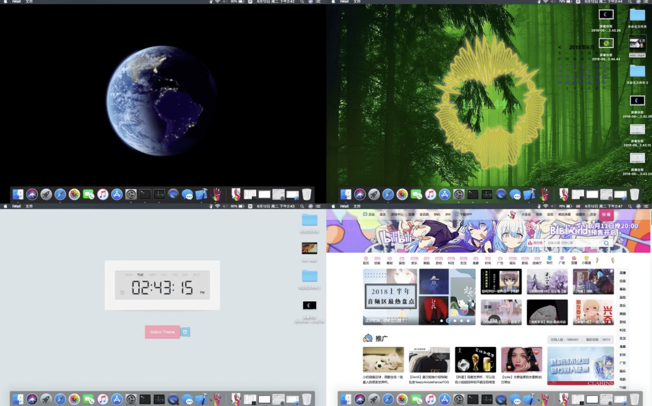Open Trash in the Earth wallpaper desktop dock
The height and width of the screenshot is (406, 652).
(x=306, y=194)
